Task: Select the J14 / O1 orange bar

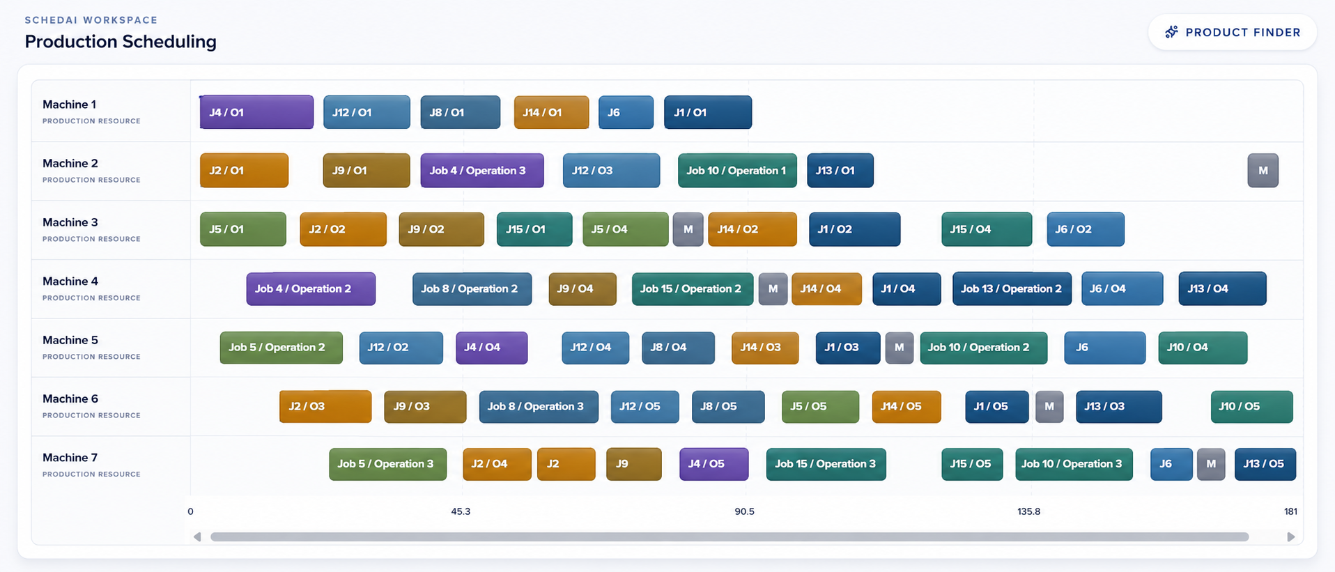Action: click(x=551, y=112)
